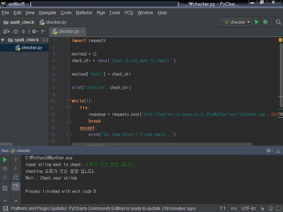Toggle soft-wrap in the Run console
Image resolution: width=283 pixels, height=212 pixels.
15,177
